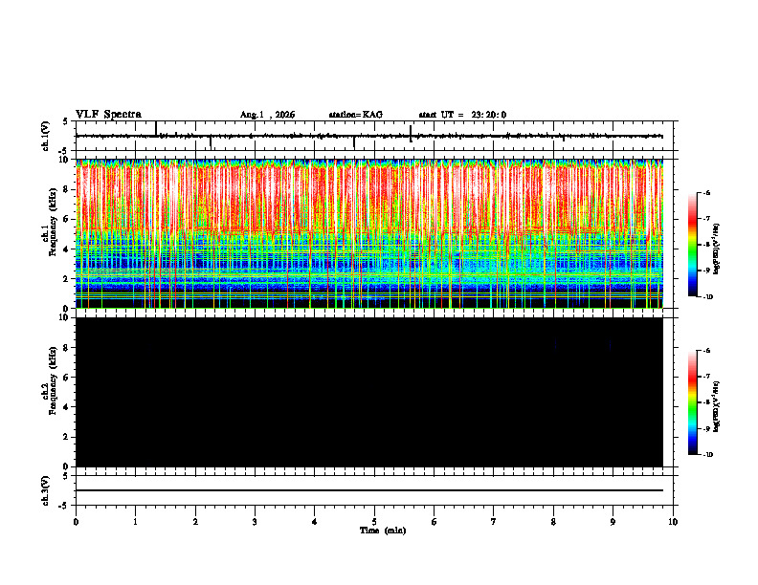This screenshot has height=585, width=758.
Task: Click the ch.1 voltage waveform trace
Action: point(369,136)
